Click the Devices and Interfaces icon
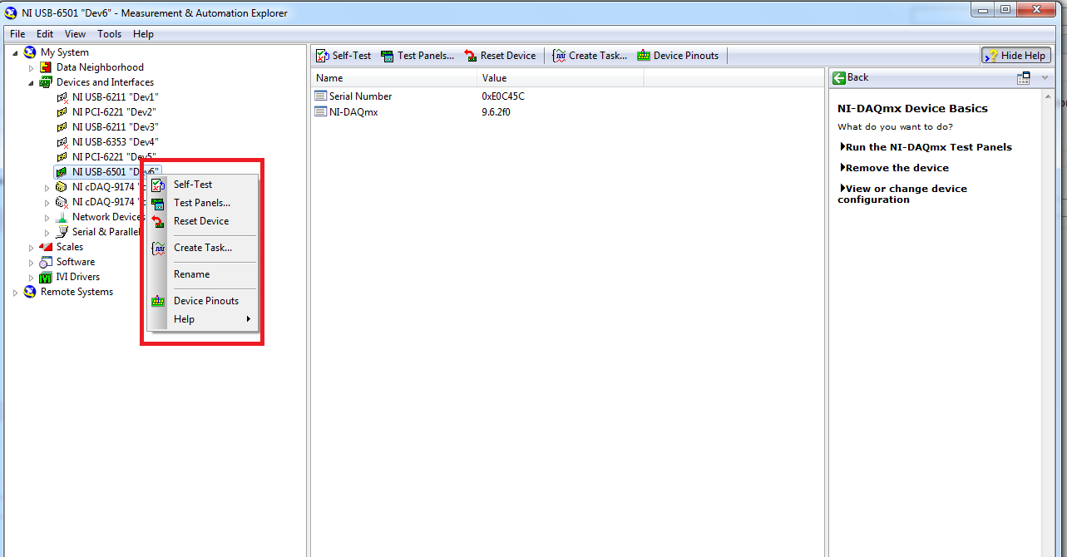Viewport: 1067px width, 557px height. 47,82
